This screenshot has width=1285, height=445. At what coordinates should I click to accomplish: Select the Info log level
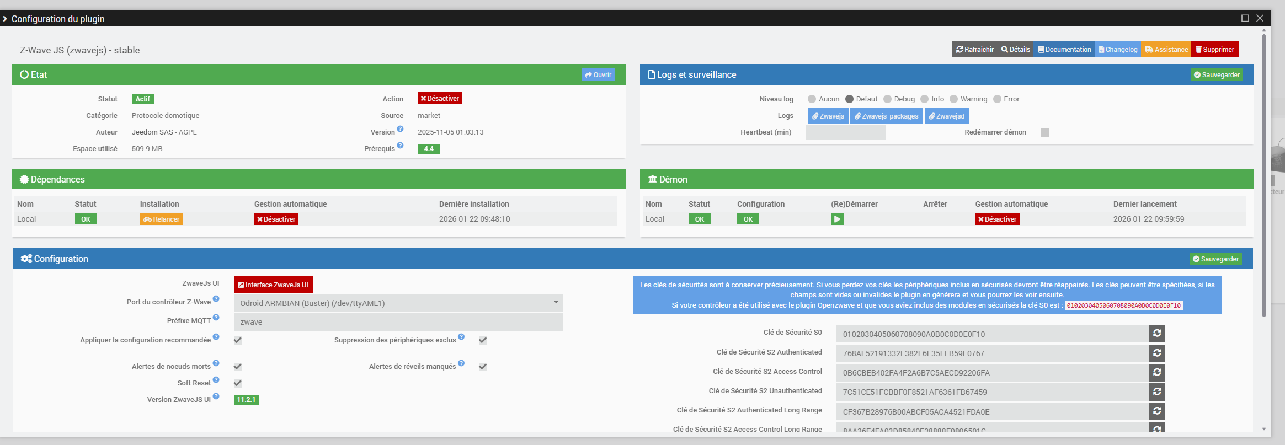(925, 99)
